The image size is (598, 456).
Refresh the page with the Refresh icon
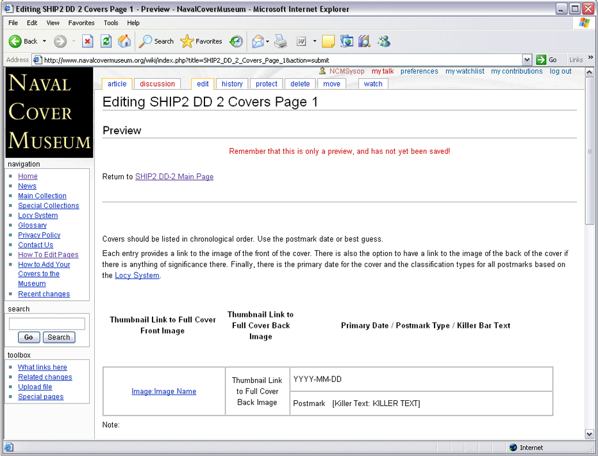click(106, 41)
